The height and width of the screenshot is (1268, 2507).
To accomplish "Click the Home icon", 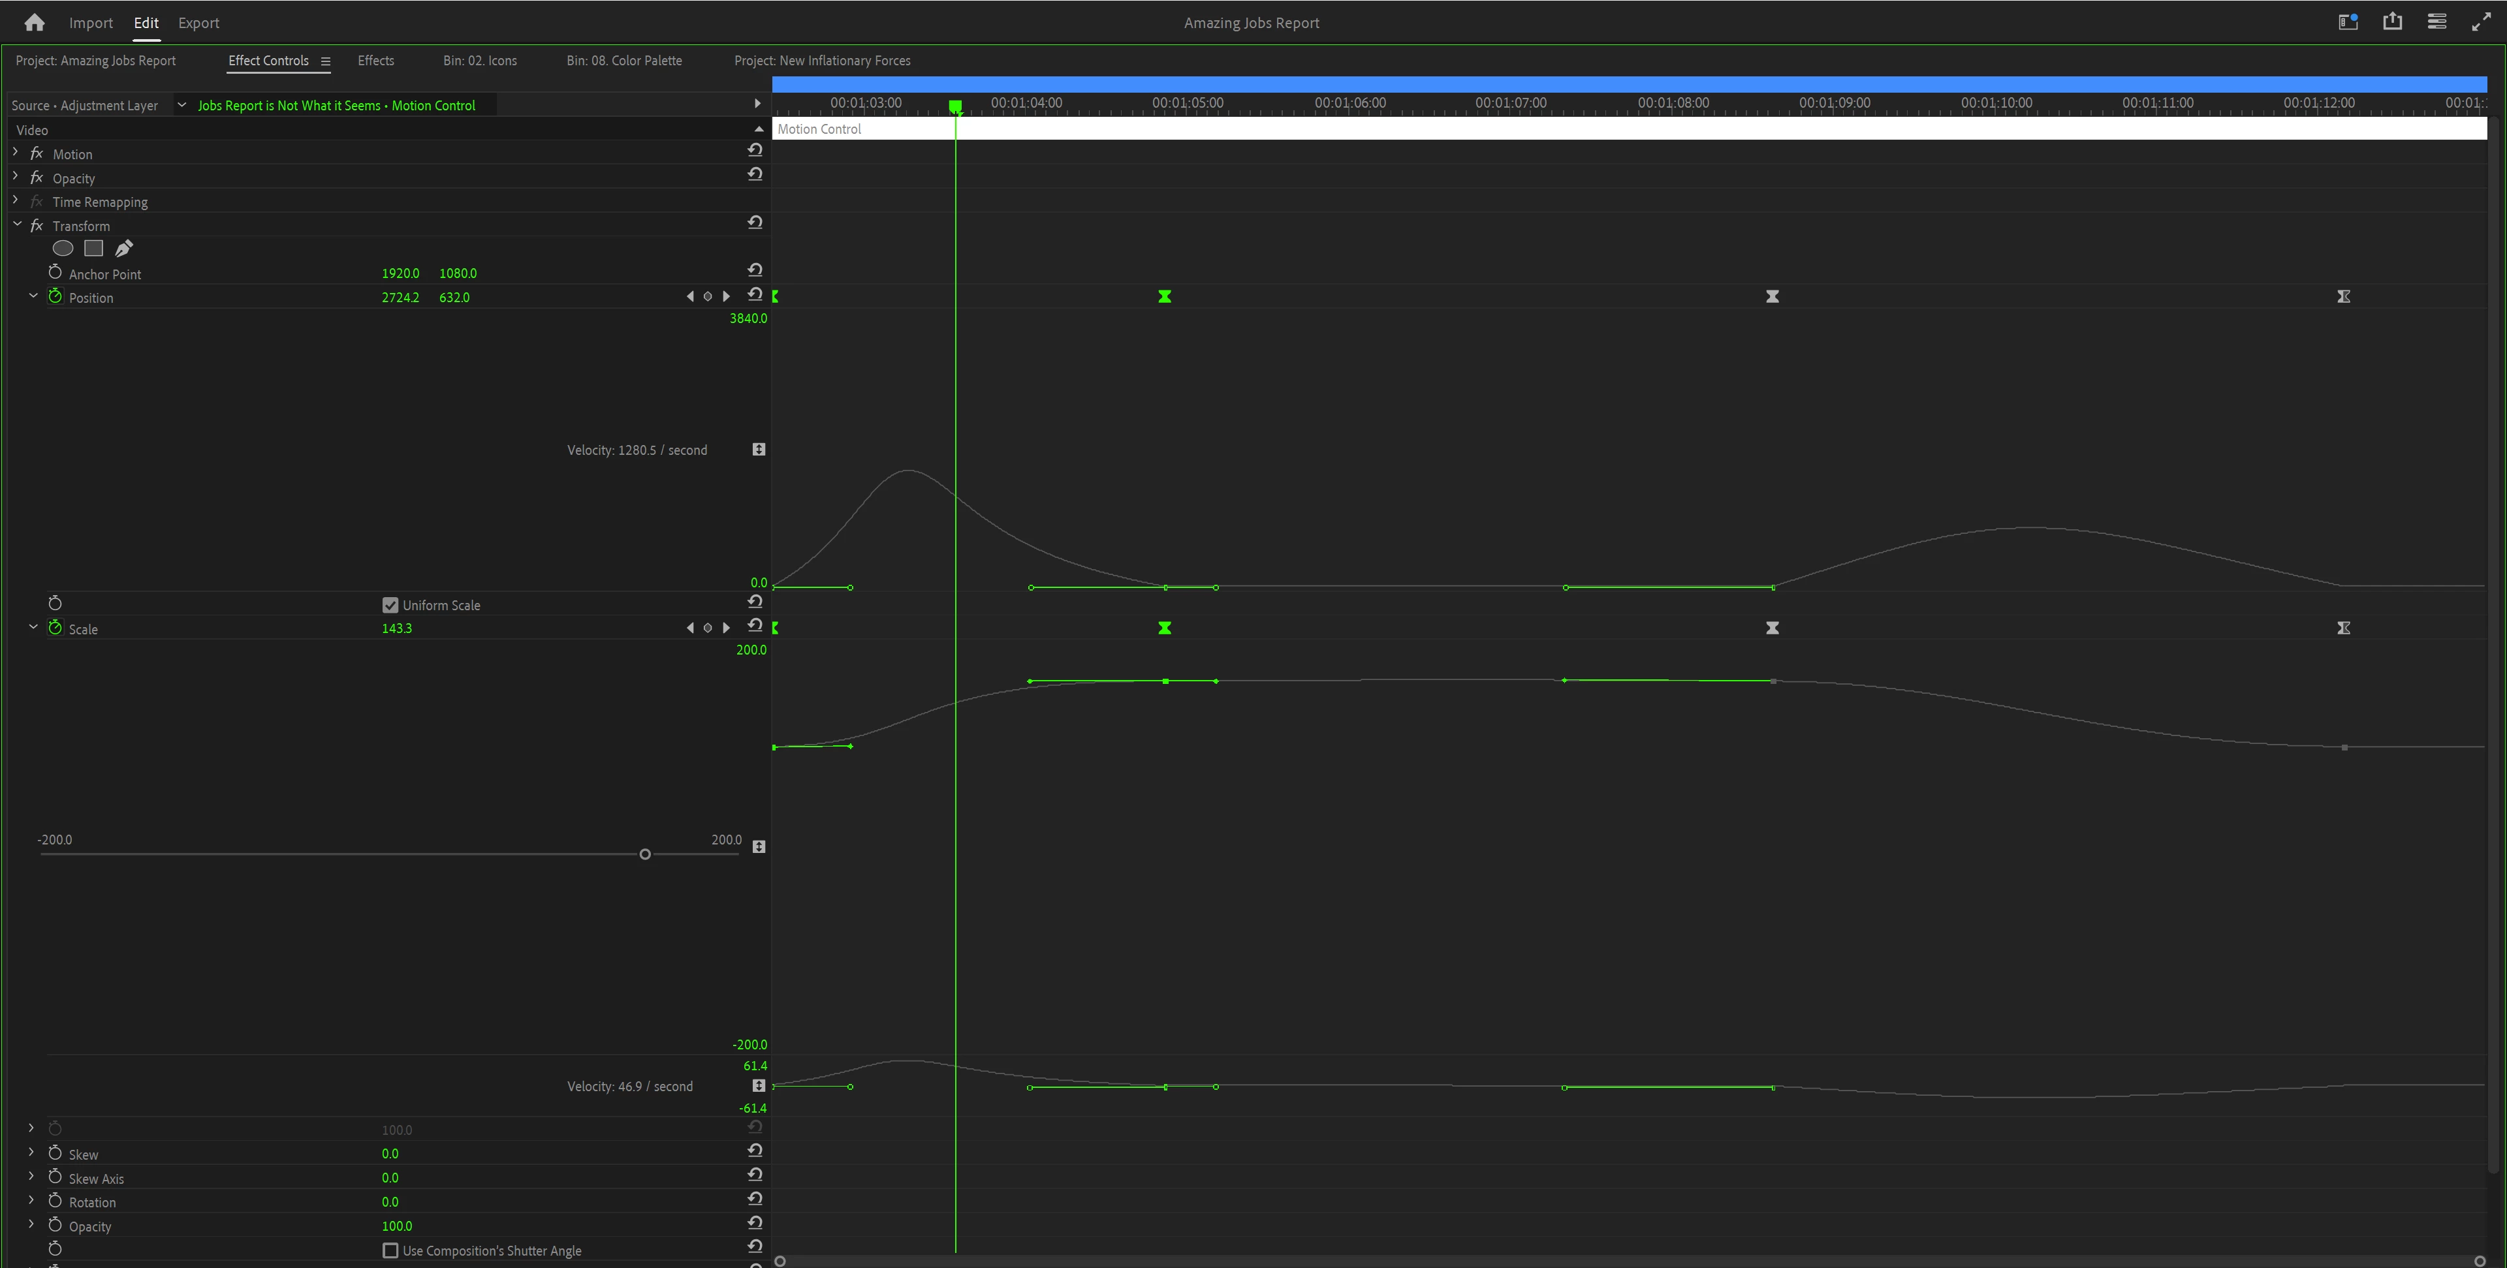I will 34,22.
